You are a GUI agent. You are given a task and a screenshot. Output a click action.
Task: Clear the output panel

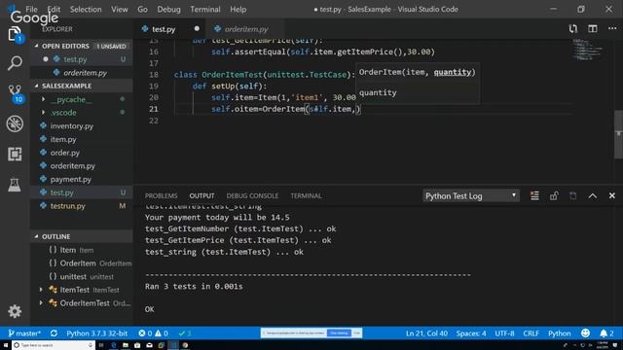[534, 195]
